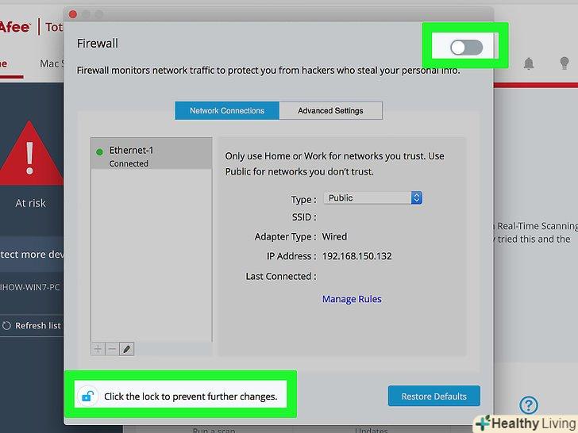
Task: Open help with the question mark icon
Action: [529, 405]
